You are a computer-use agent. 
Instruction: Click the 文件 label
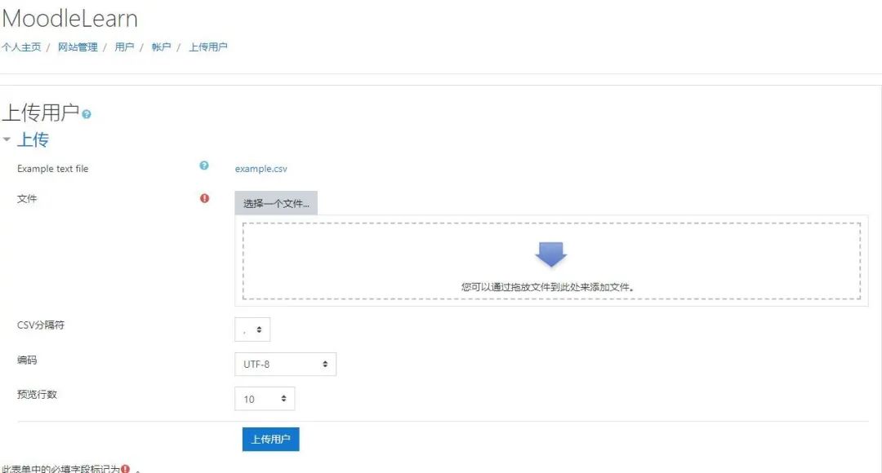tap(27, 198)
